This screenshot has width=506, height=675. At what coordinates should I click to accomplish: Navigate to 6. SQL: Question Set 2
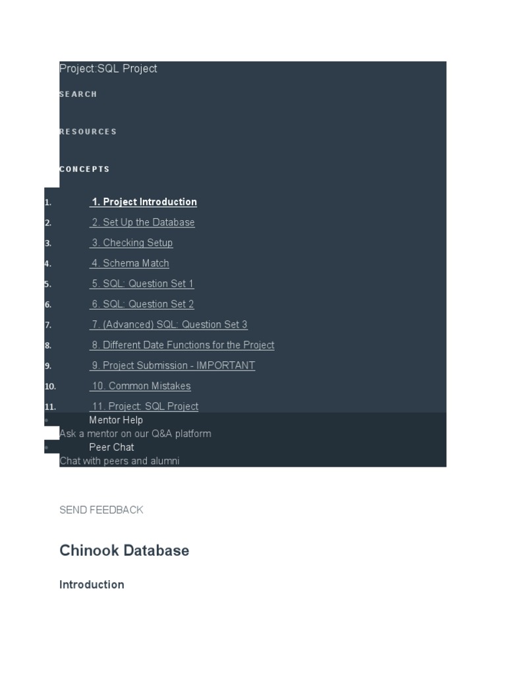[142, 305]
